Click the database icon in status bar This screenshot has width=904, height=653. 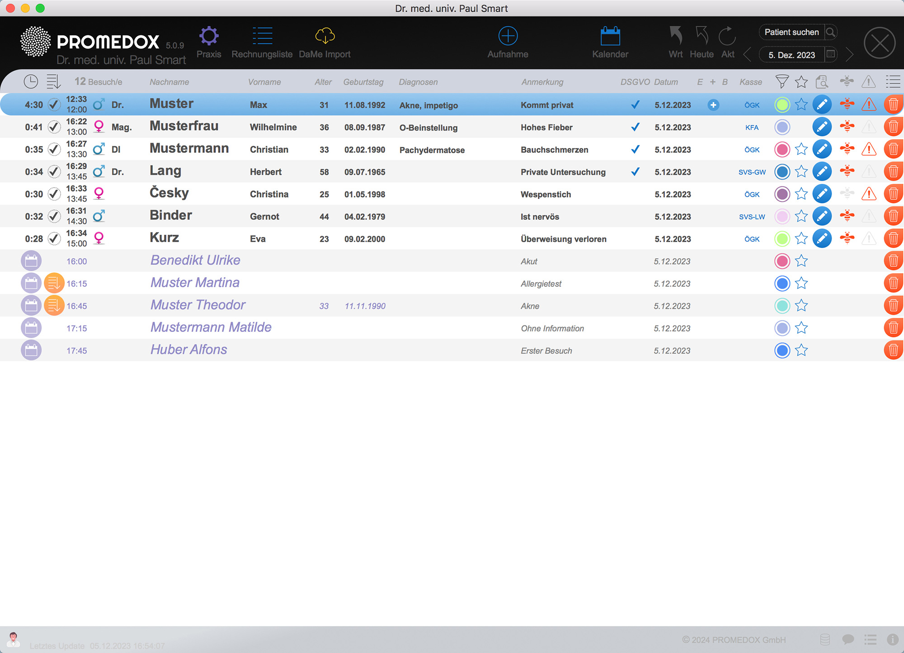[x=825, y=639]
